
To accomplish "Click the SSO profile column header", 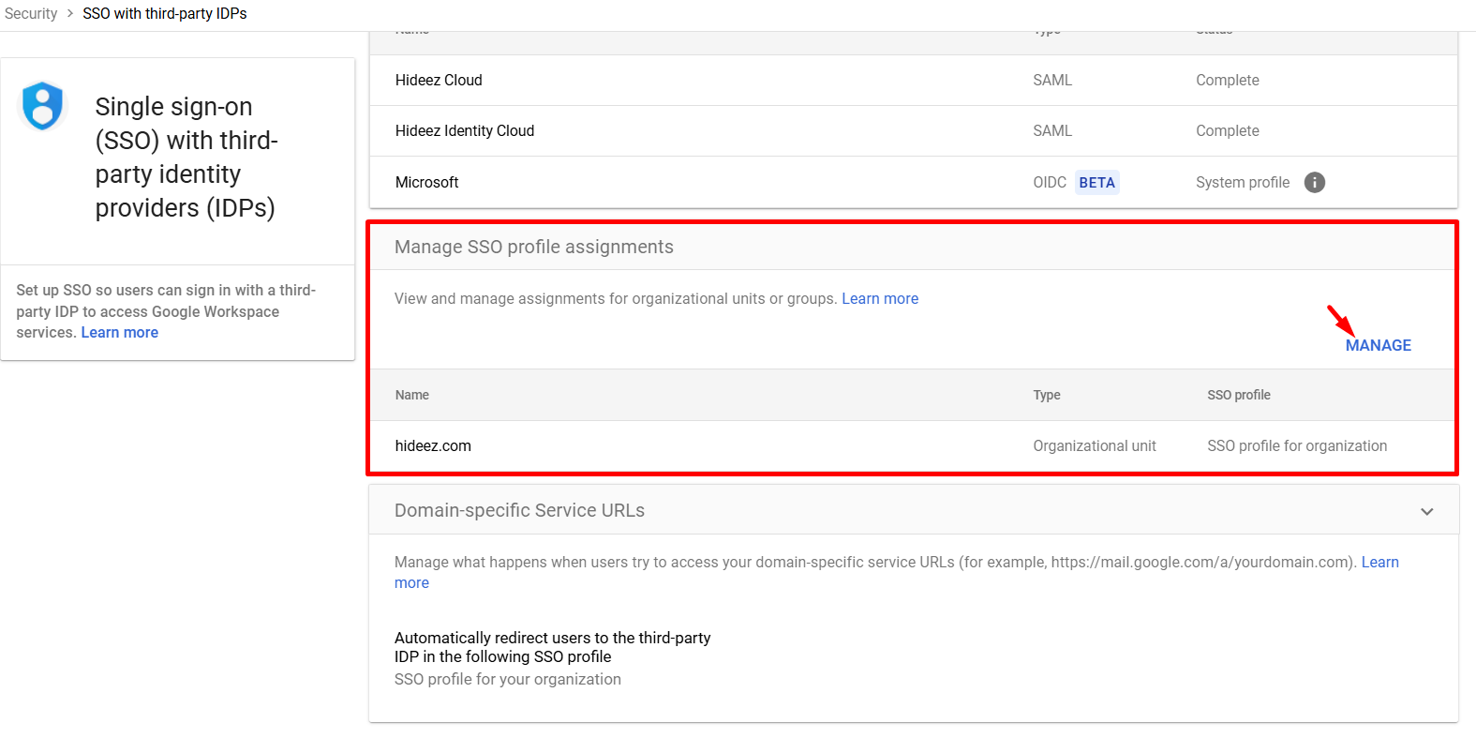I will pyautogui.click(x=1238, y=396).
